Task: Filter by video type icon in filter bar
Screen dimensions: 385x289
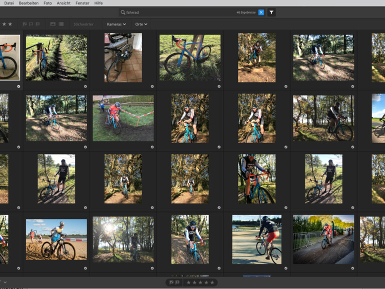Action: (x=61, y=24)
